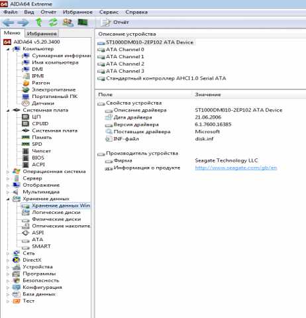Image resolution: width=306 pixels, height=318 pixels.
Task: Open the Справка menu
Action: click(x=136, y=12)
